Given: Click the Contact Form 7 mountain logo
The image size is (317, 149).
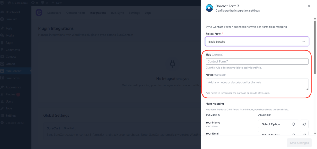Looking at the screenshot, I should pos(209,8).
